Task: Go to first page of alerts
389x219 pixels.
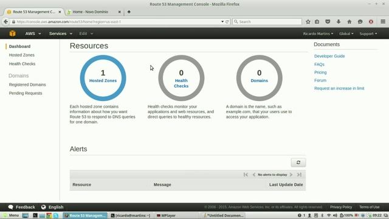Action: click(x=246, y=175)
